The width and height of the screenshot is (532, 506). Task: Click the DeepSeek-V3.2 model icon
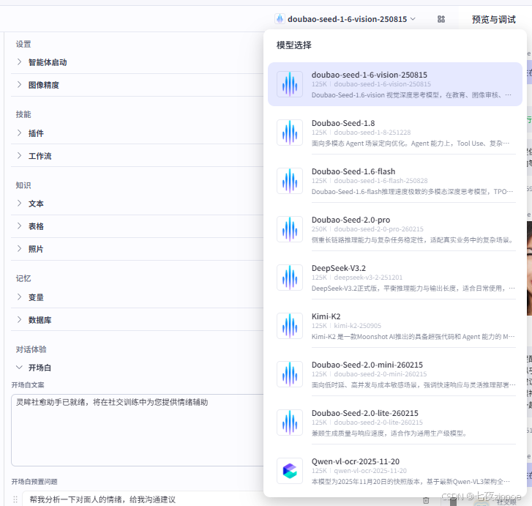(x=289, y=278)
